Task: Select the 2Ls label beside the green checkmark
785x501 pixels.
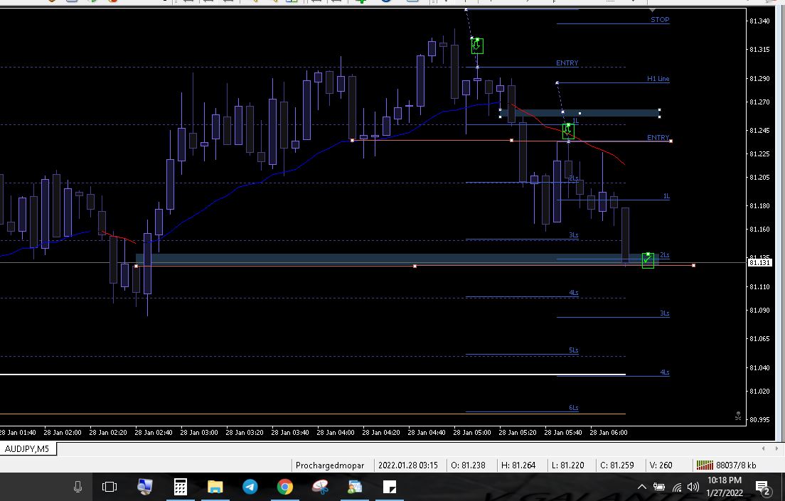Action: point(664,254)
